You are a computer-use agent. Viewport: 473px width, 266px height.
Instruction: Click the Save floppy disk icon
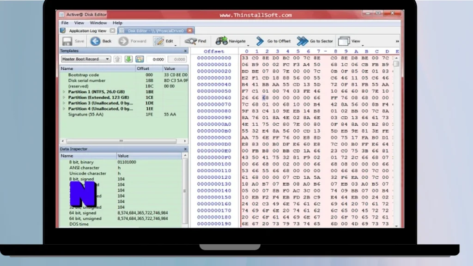click(x=67, y=41)
